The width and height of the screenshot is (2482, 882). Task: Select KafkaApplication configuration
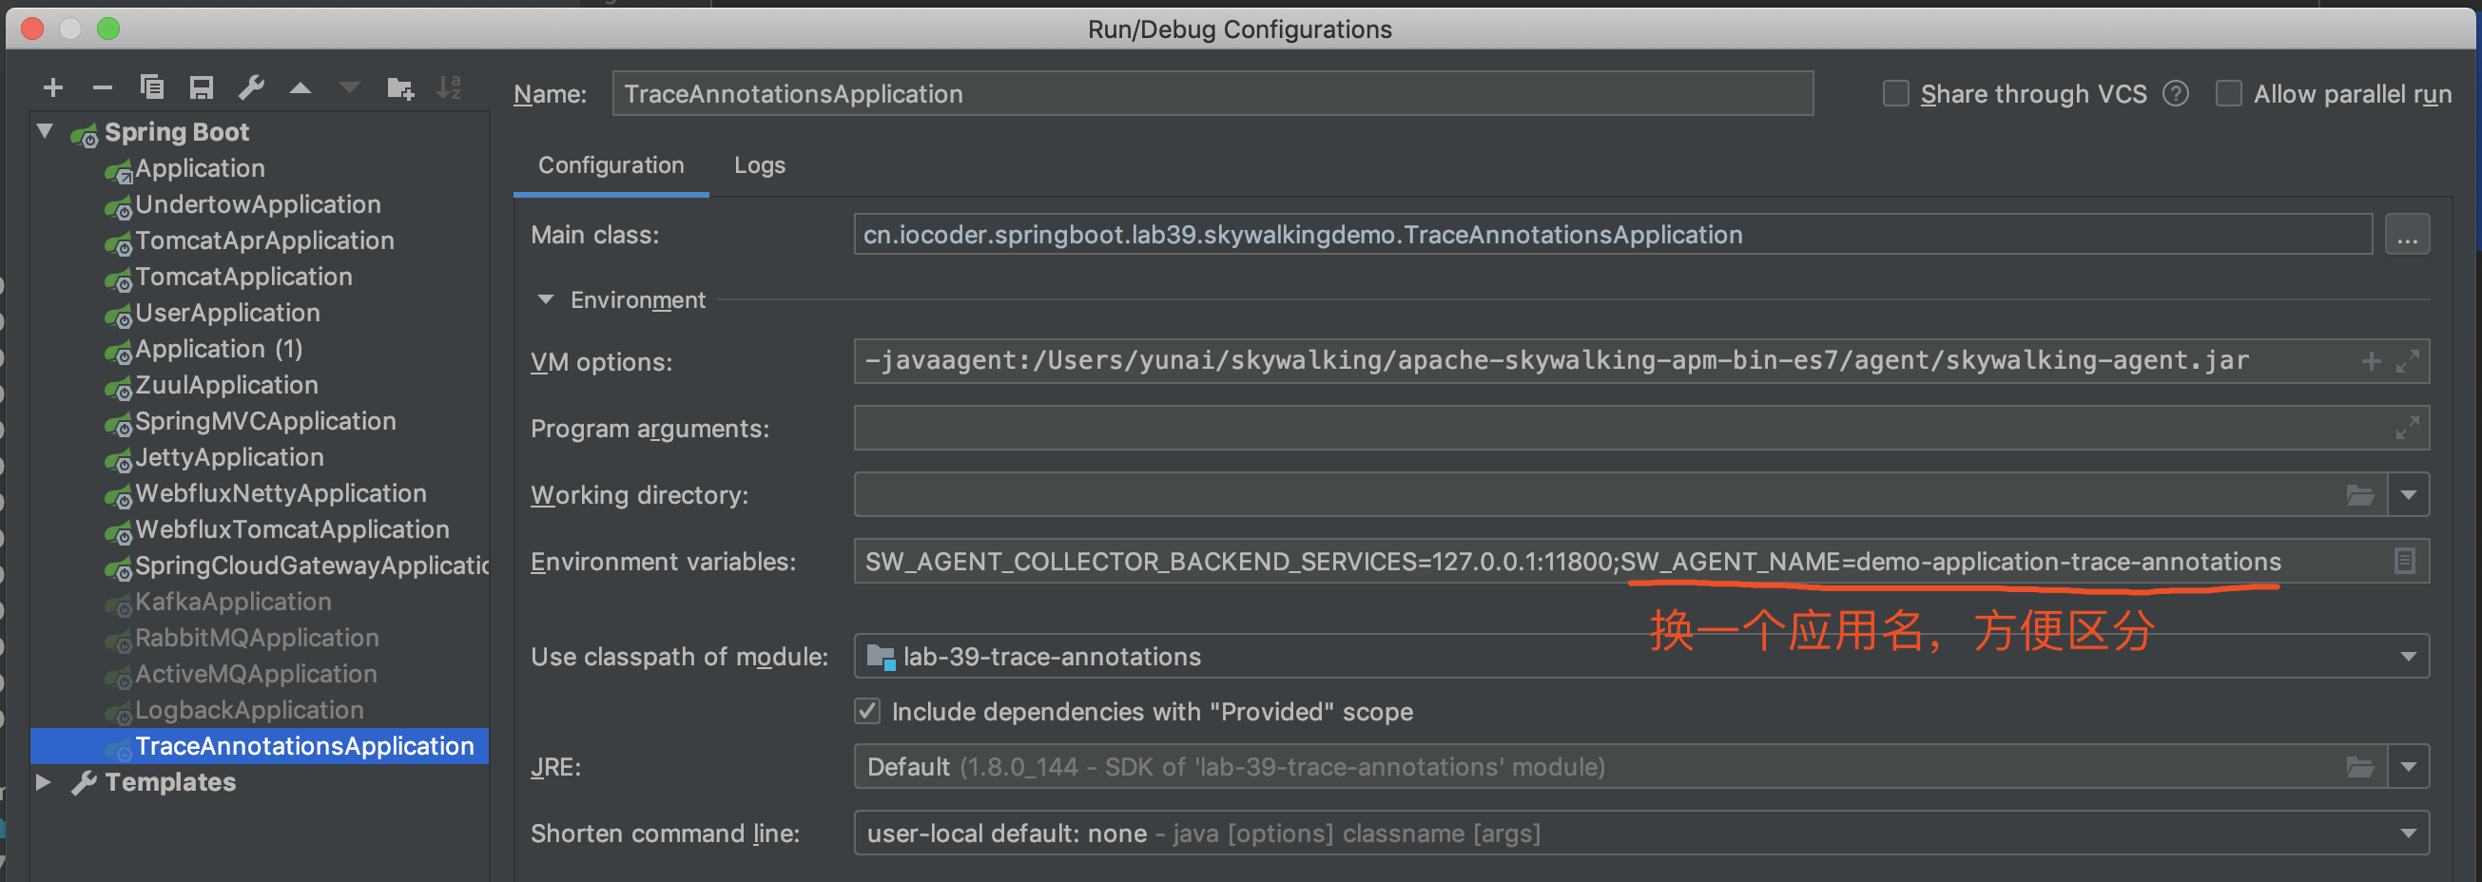click(x=232, y=602)
